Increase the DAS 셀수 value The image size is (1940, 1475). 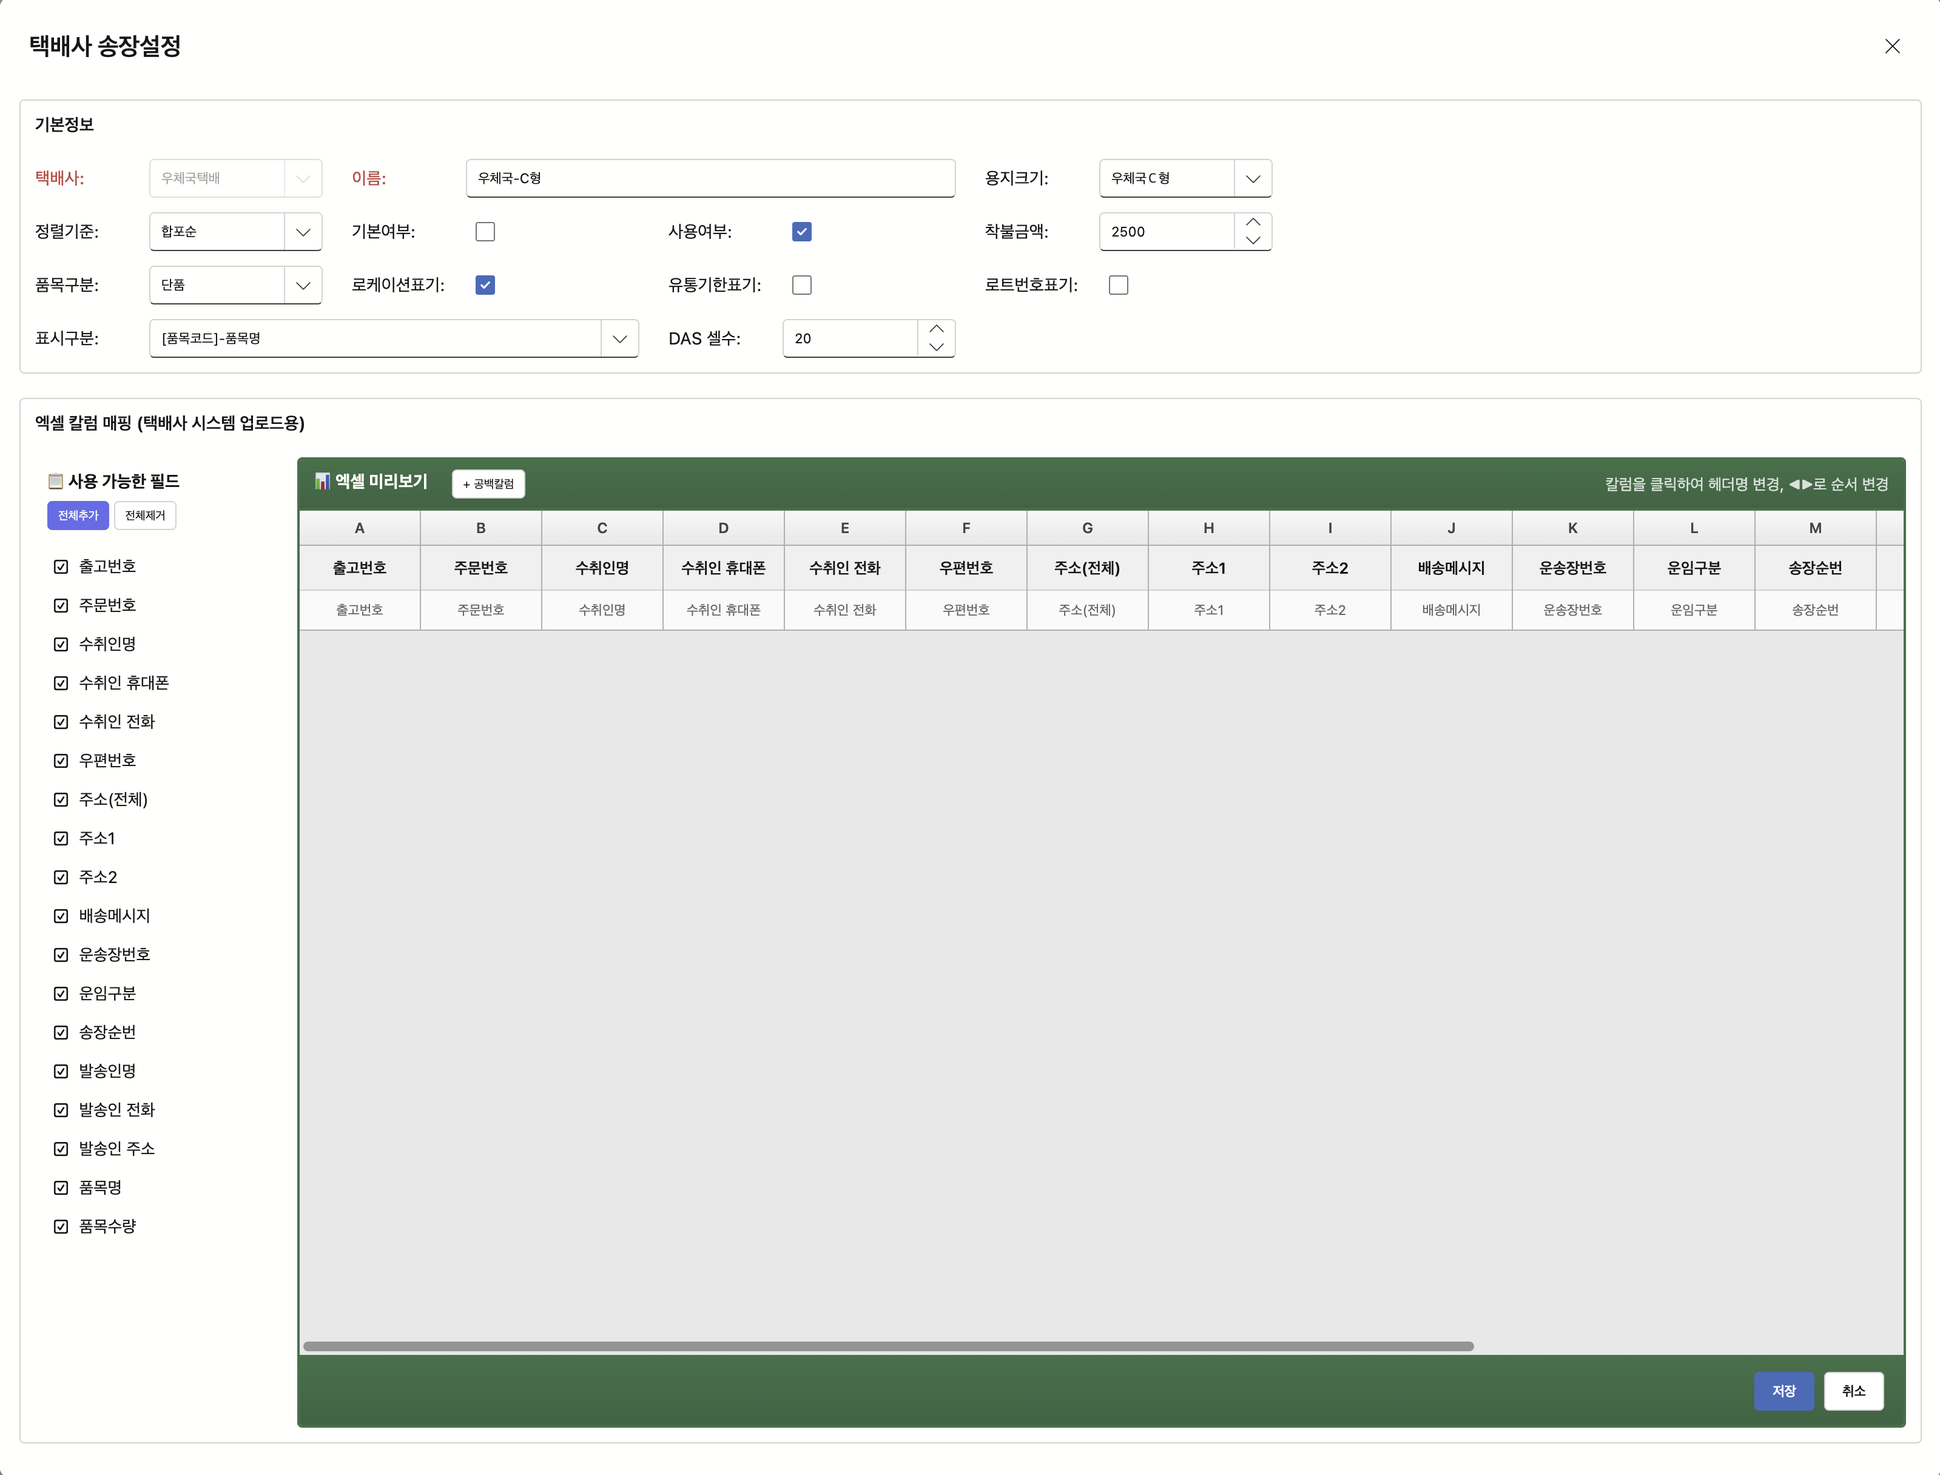(x=936, y=329)
